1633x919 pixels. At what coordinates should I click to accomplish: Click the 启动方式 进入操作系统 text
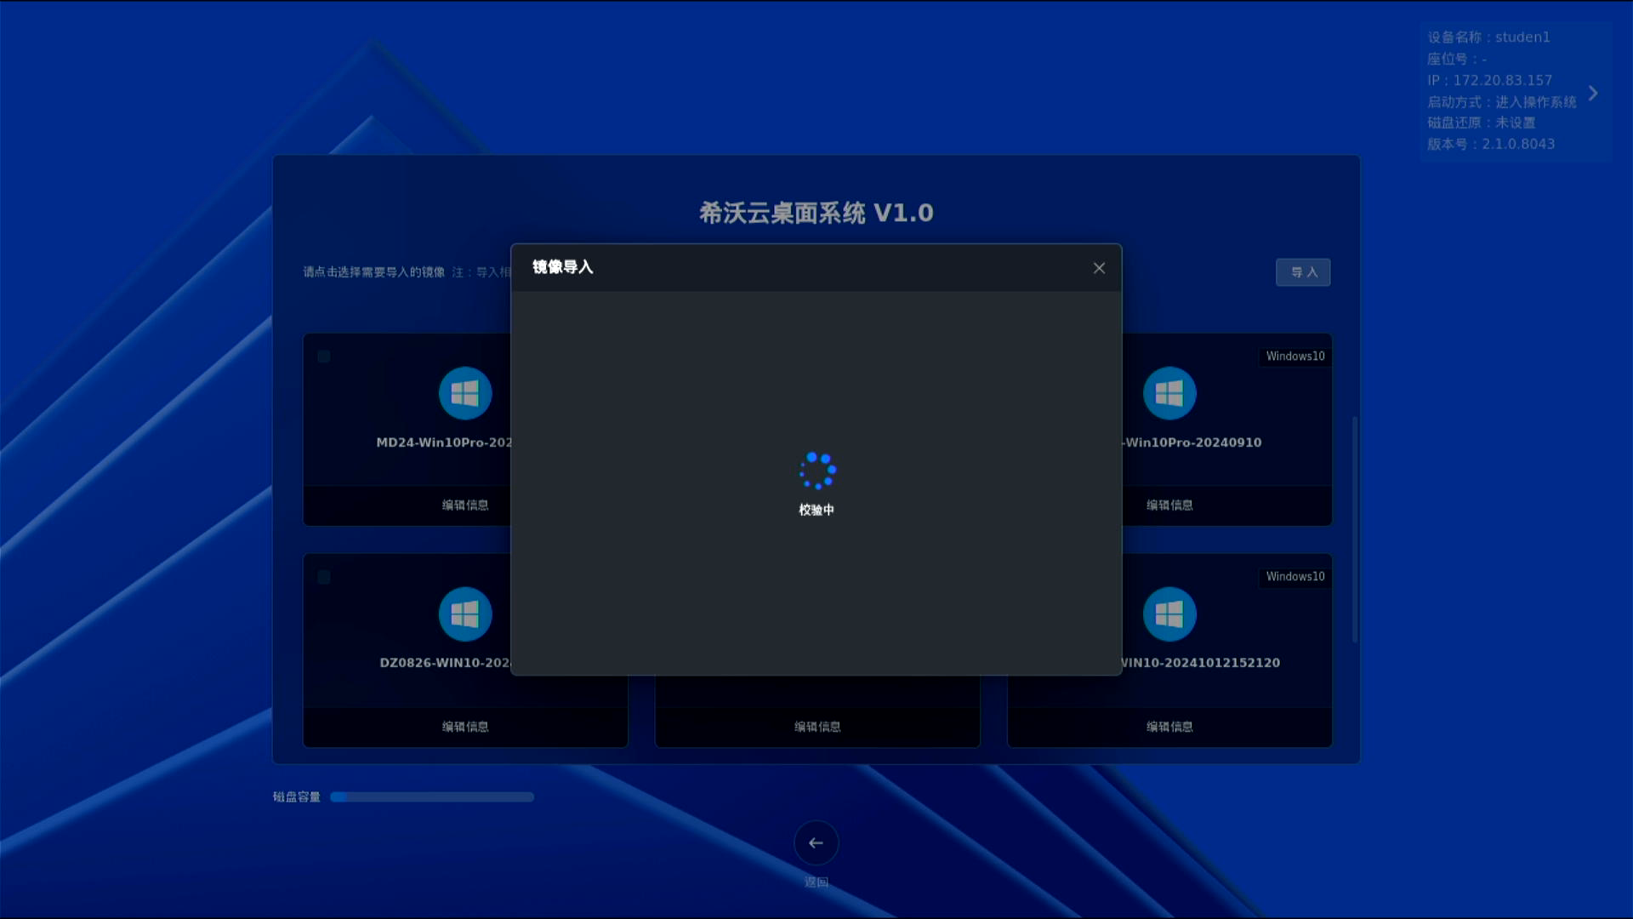[1502, 101]
